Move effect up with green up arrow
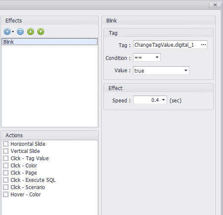The width and height of the screenshot is (223, 215). click(x=41, y=31)
